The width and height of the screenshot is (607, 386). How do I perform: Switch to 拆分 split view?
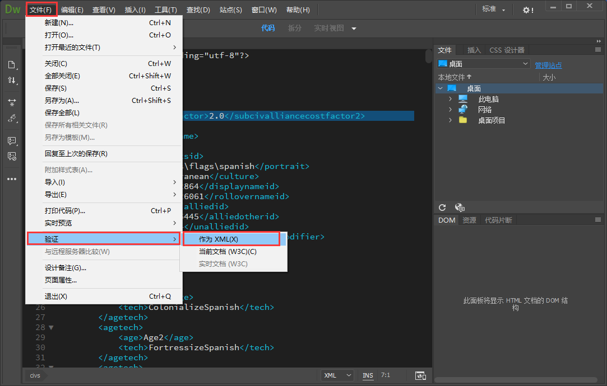(x=295, y=28)
